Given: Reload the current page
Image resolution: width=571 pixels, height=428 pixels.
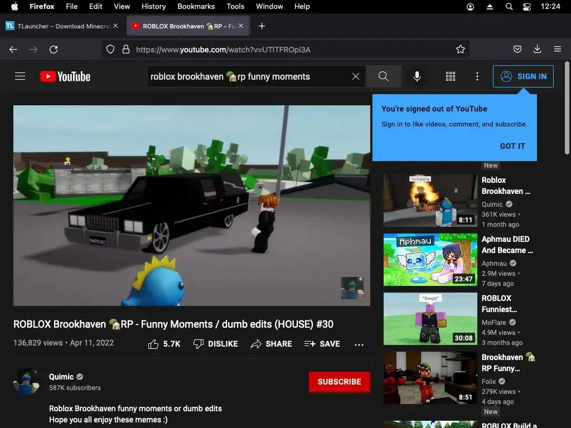Looking at the screenshot, I should [x=54, y=50].
